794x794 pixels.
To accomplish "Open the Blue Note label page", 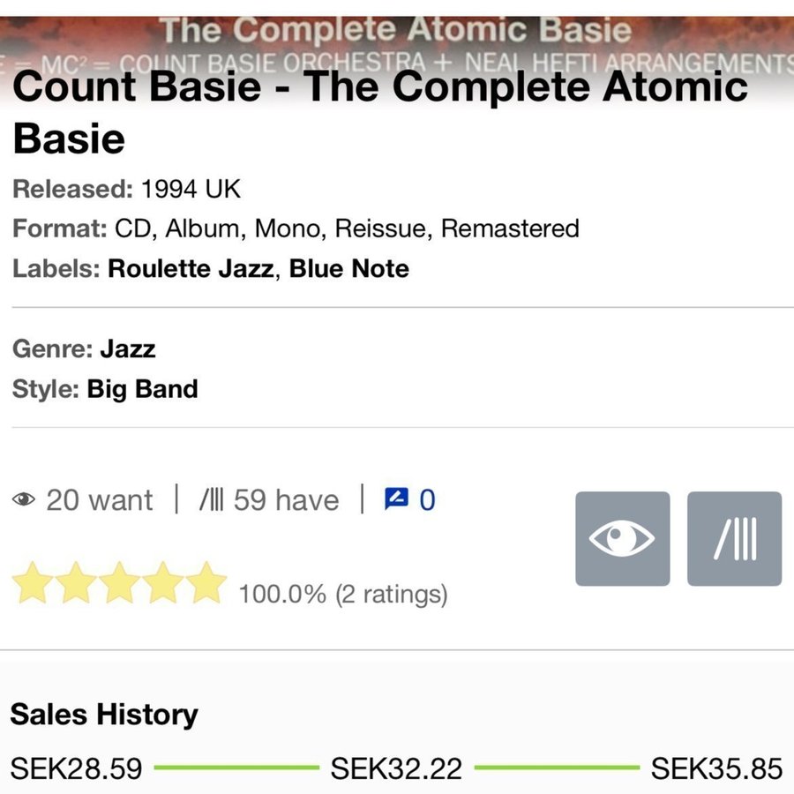I will [349, 268].
